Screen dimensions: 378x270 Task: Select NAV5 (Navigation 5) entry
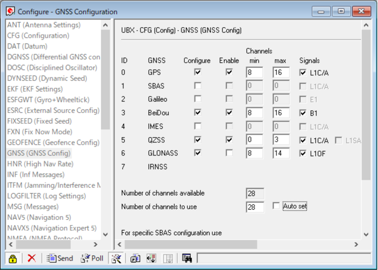click(x=39, y=217)
